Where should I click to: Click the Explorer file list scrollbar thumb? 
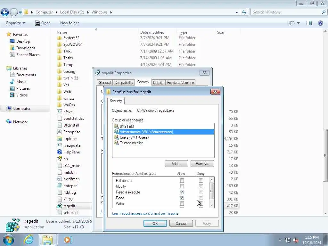325,155
